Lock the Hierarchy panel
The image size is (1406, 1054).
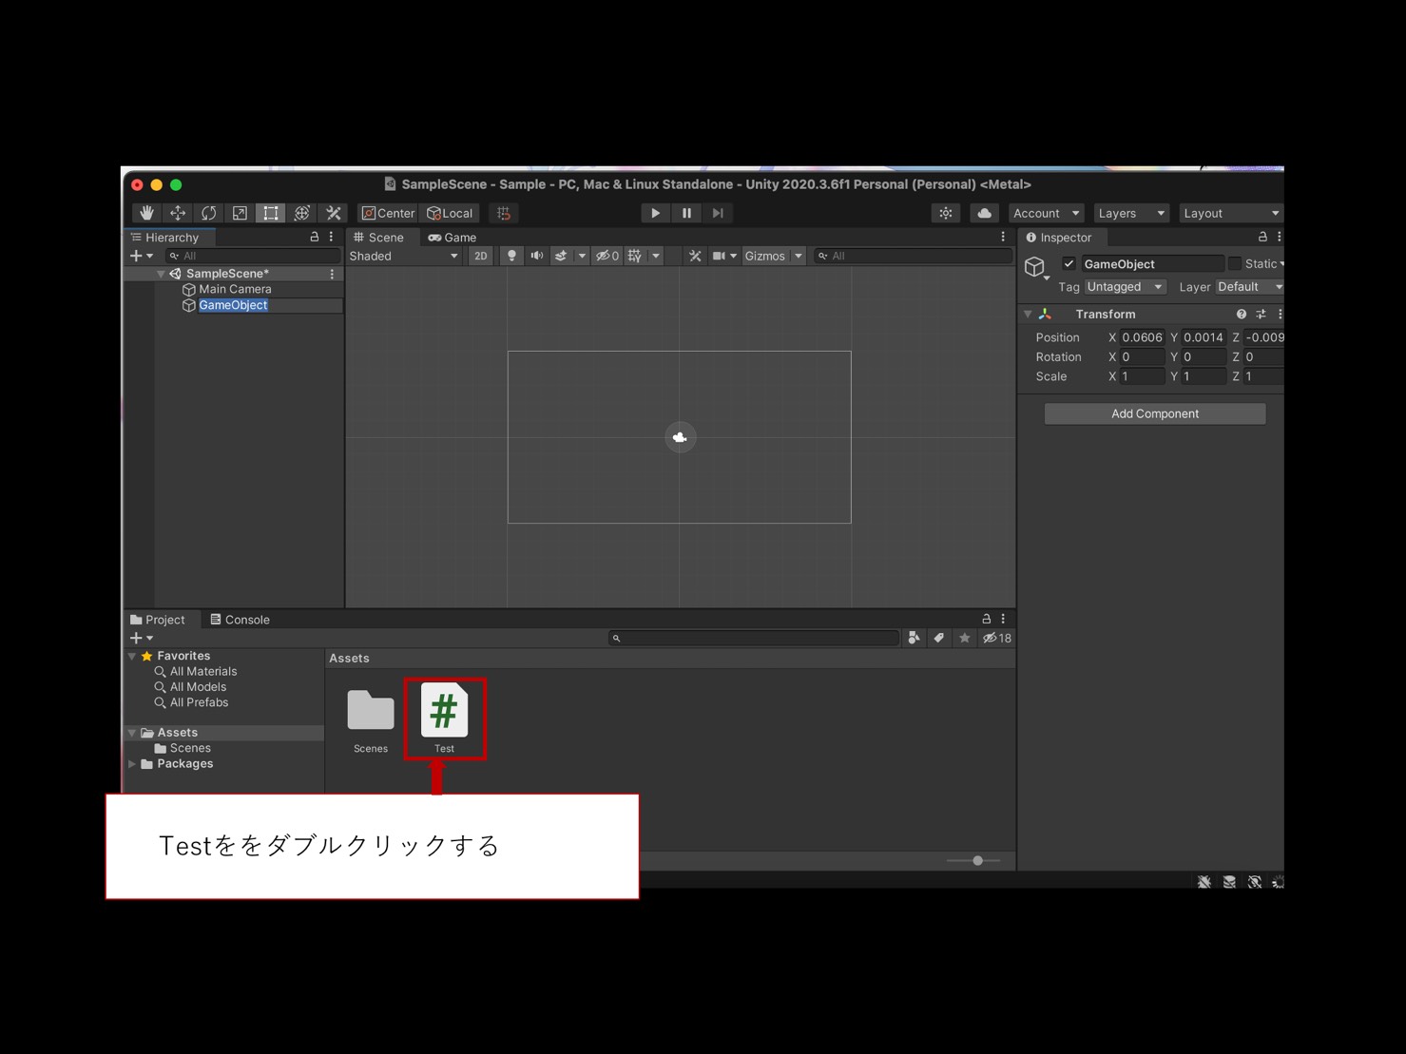pos(315,237)
